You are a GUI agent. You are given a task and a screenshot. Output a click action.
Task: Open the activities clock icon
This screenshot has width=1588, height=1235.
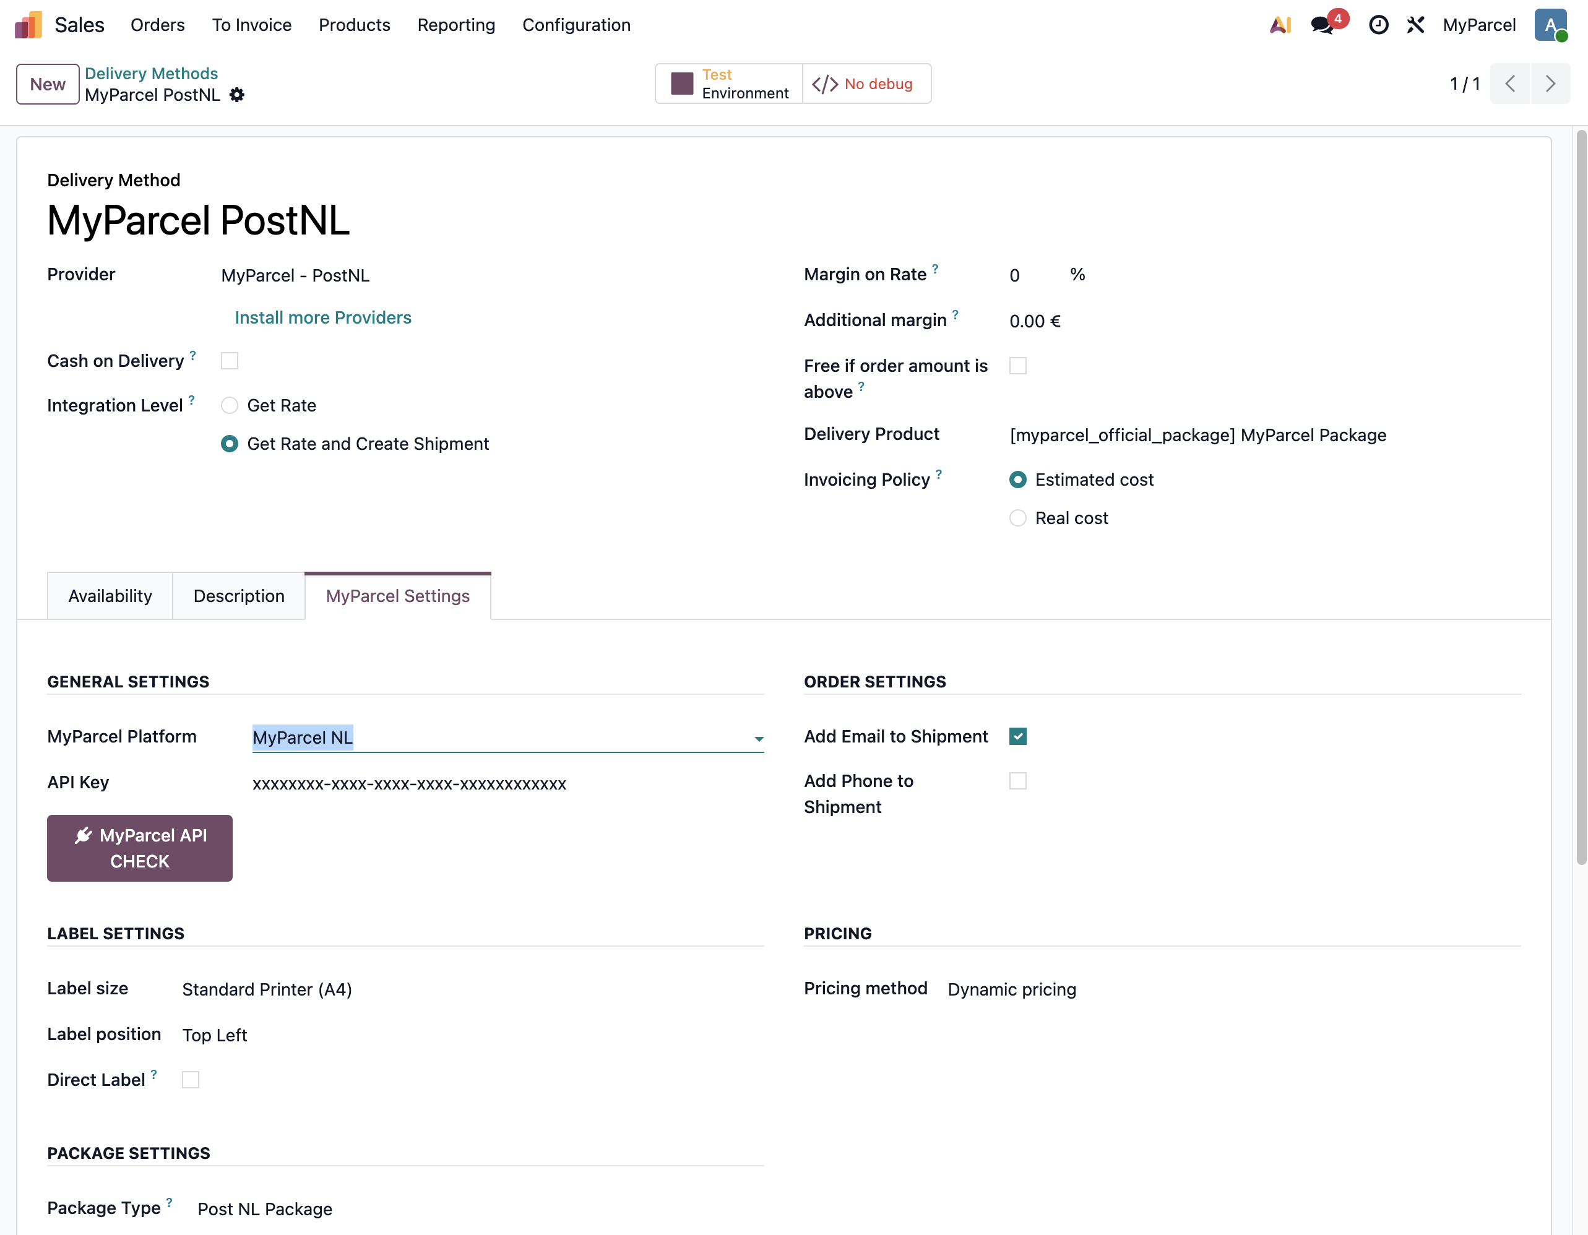pyautogui.click(x=1378, y=25)
